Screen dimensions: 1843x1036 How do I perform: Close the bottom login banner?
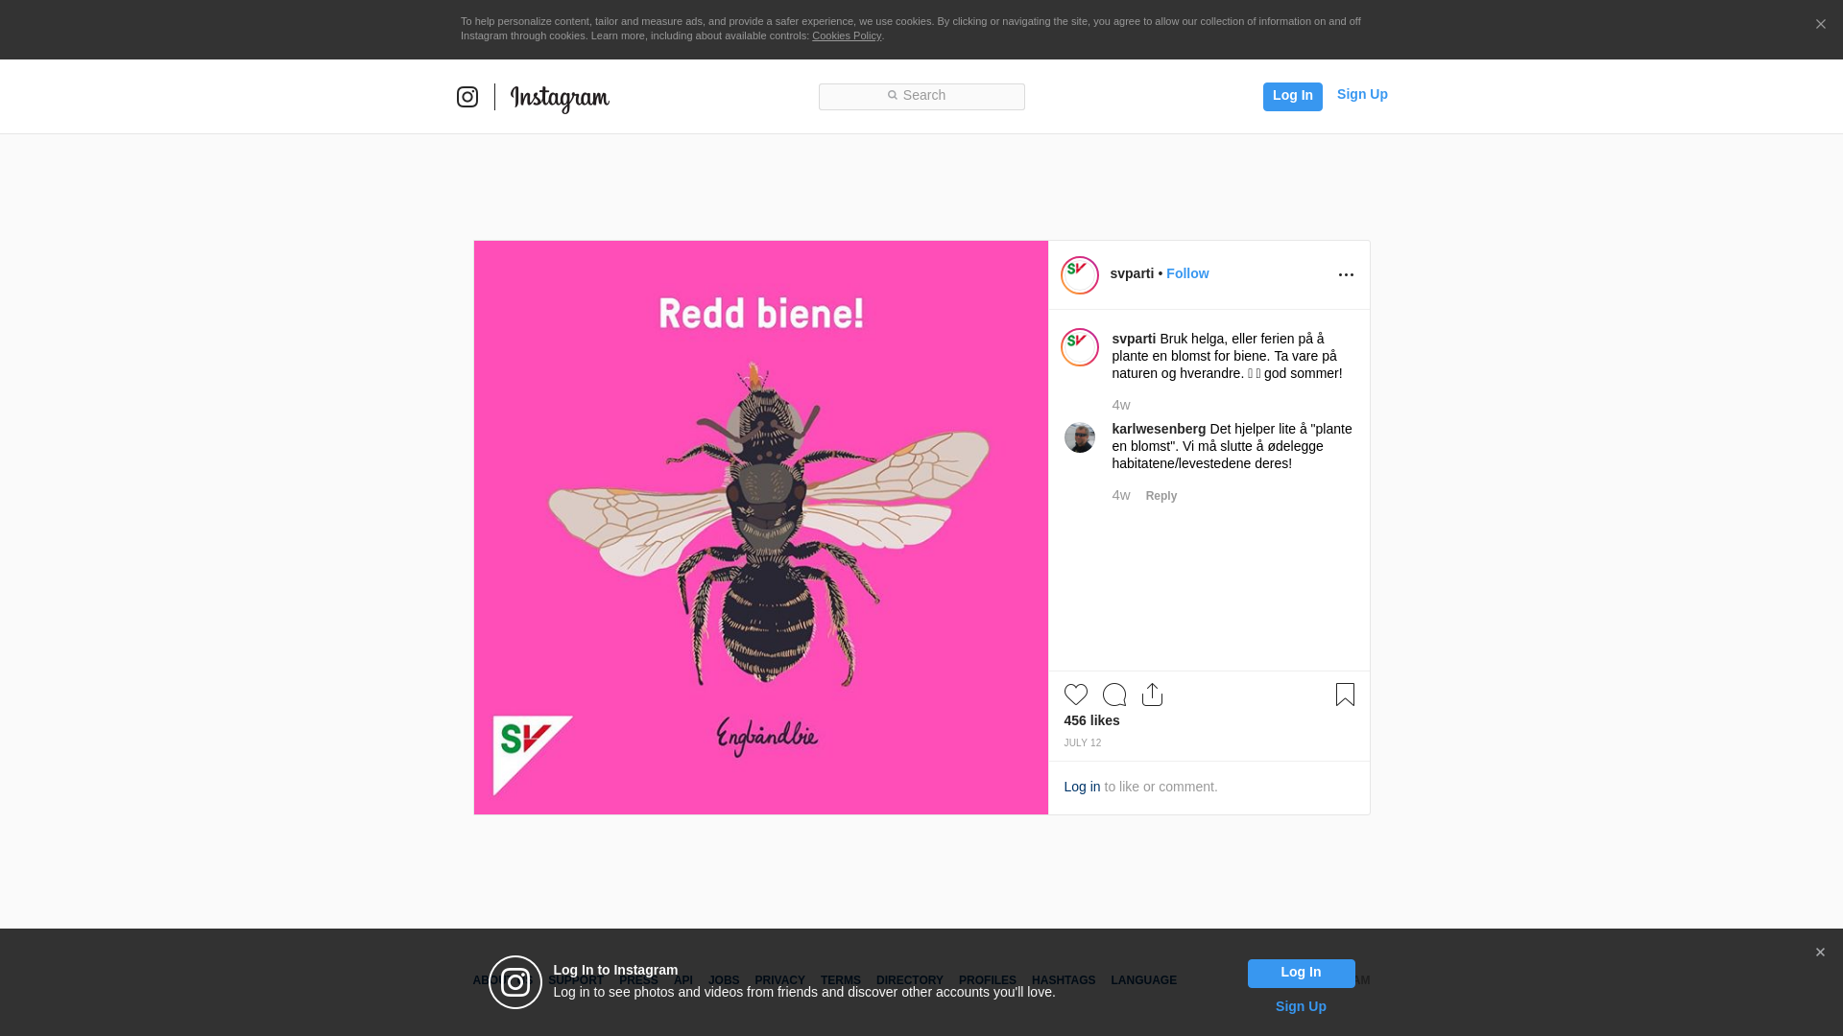1820,953
